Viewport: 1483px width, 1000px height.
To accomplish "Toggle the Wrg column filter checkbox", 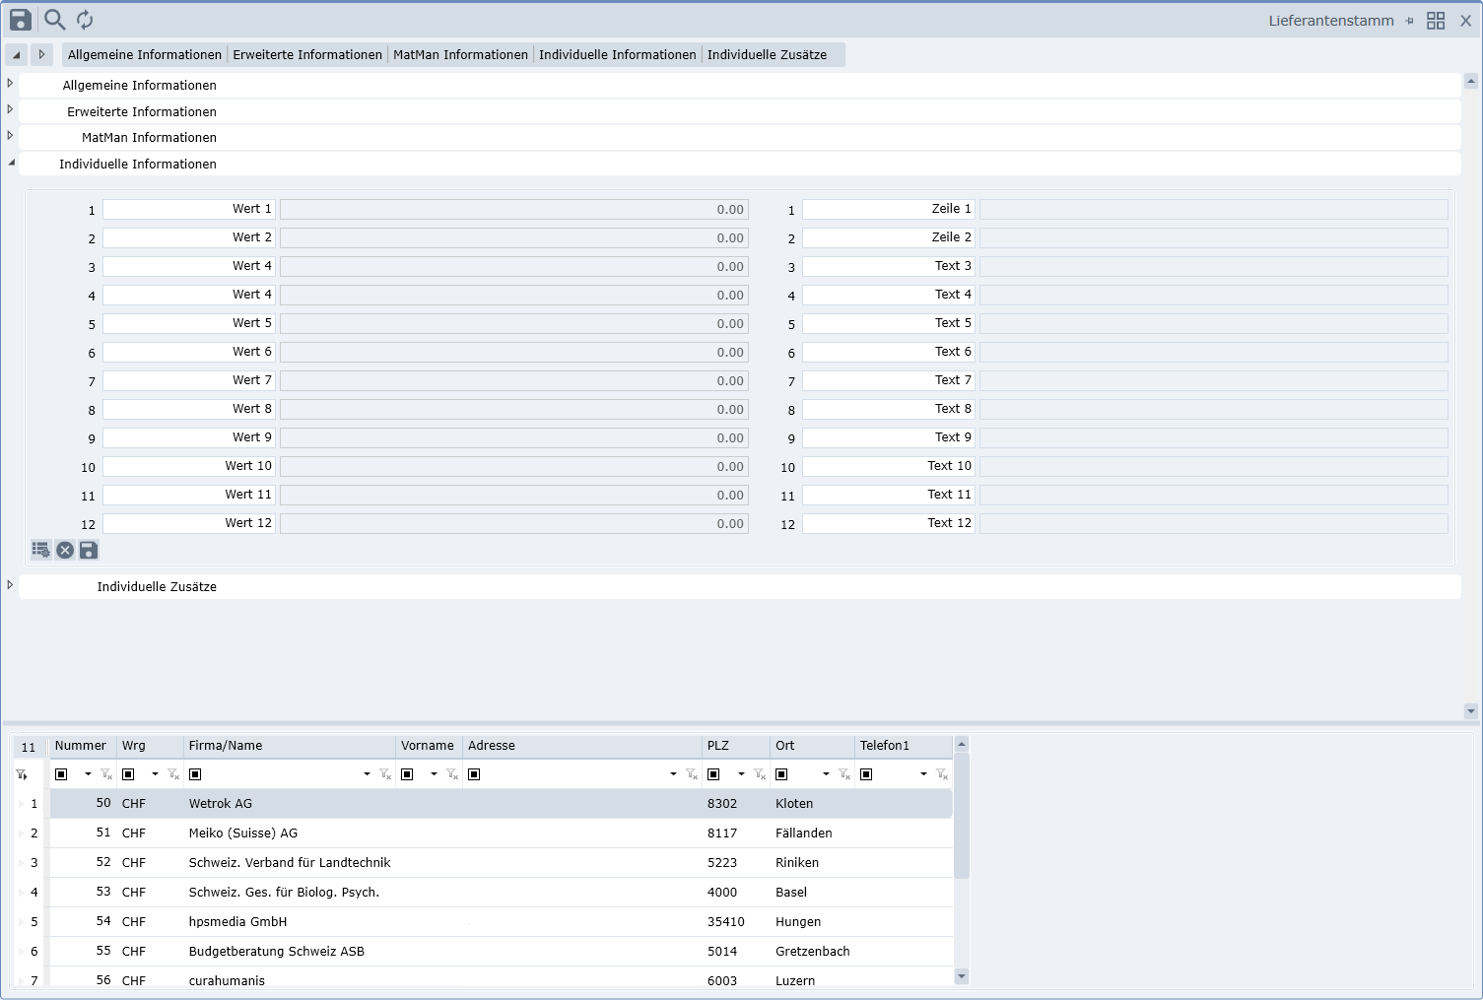I will (128, 774).
